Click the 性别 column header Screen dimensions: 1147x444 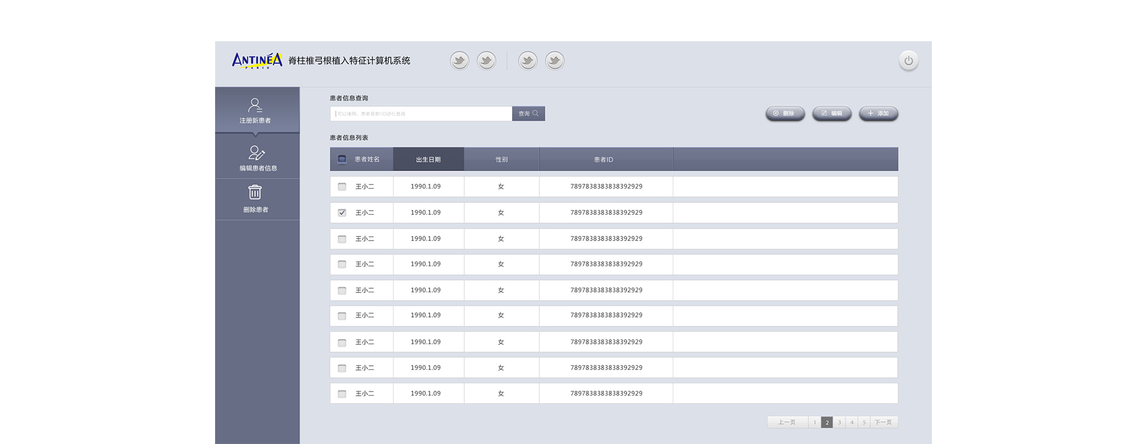501,159
